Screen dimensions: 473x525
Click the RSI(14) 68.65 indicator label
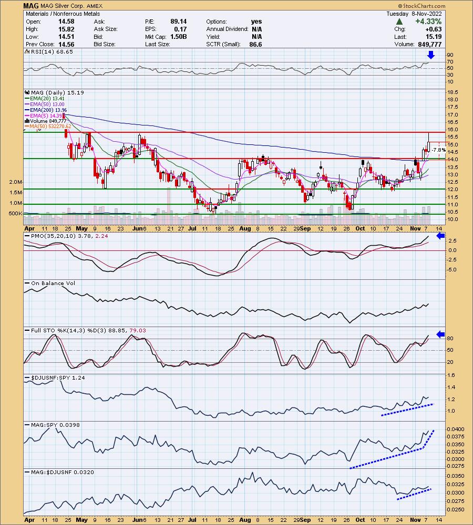[52, 52]
